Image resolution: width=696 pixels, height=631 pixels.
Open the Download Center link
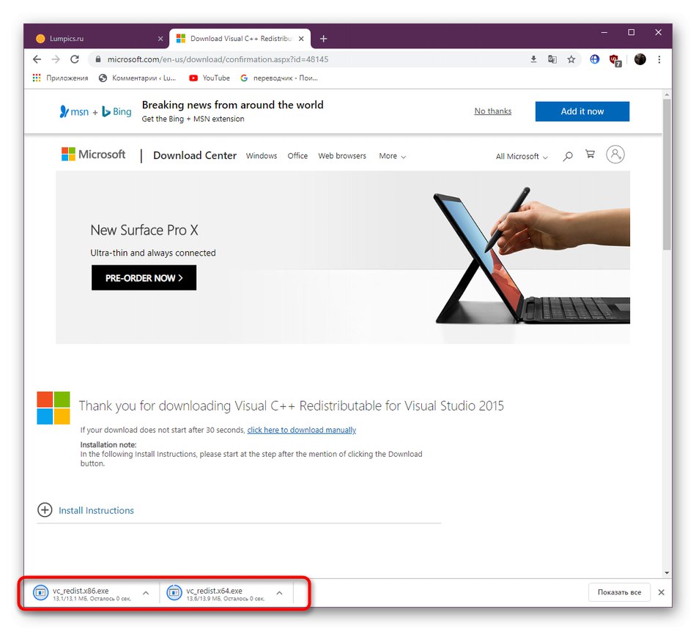pos(195,155)
